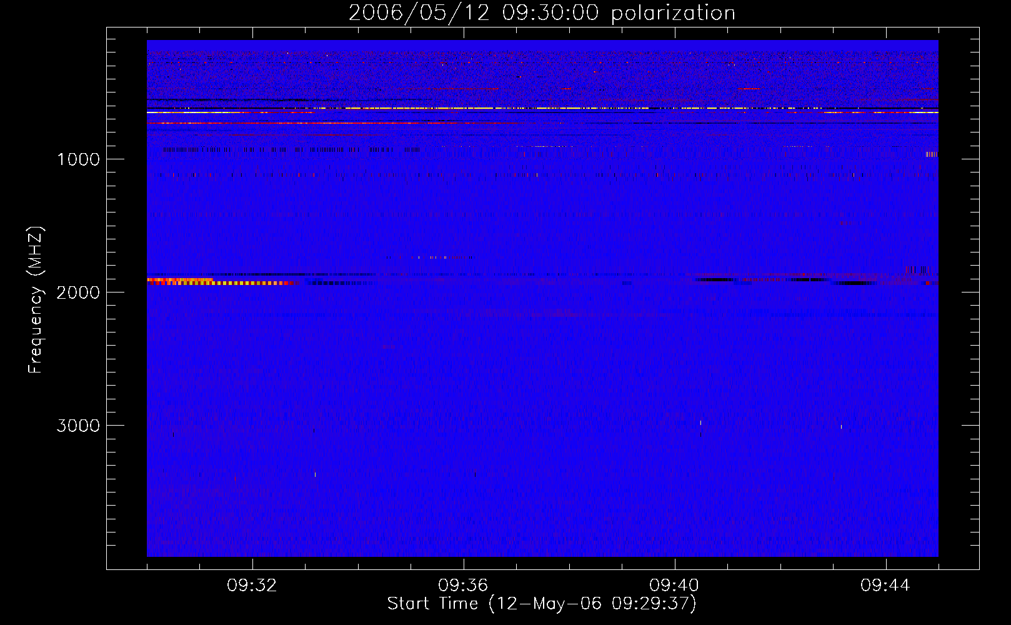The width and height of the screenshot is (1011, 625).
Task: Select the 2000 frequency tick label
Action: pyautogui.click(x=78, y=292)
